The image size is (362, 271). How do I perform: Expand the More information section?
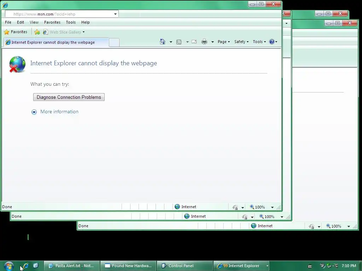(x=55, y=112)
